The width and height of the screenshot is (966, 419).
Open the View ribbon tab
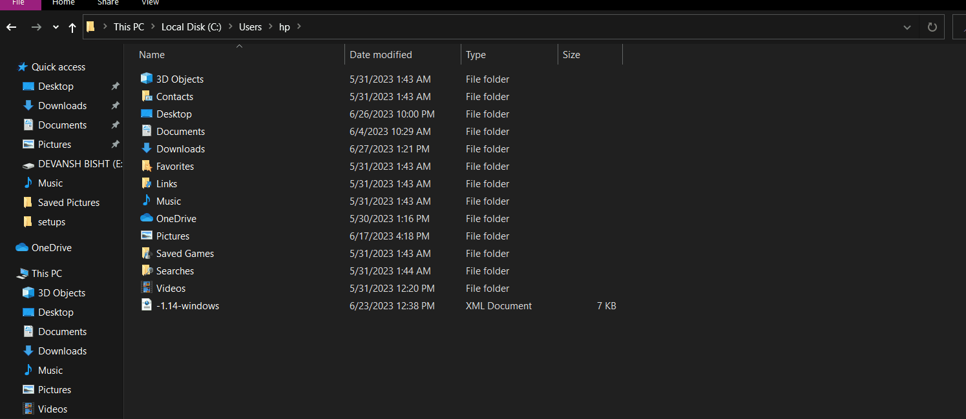click(150, 3)
